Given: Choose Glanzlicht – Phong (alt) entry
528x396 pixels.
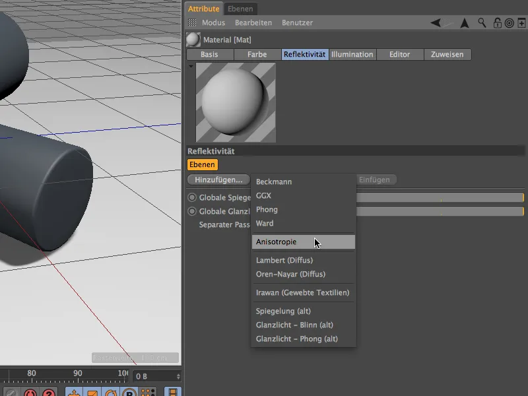Looking at the screenshot, I should click(x=304, y=339).
